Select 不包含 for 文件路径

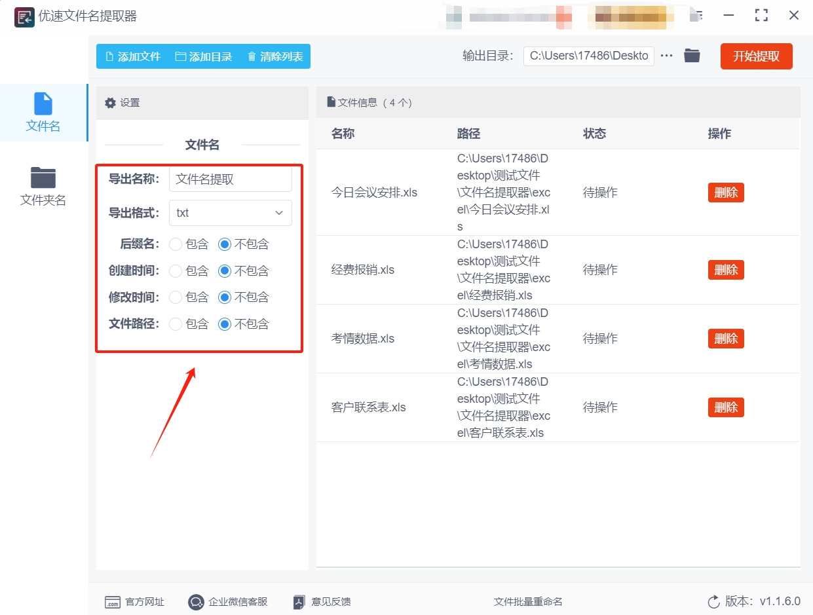225,324
